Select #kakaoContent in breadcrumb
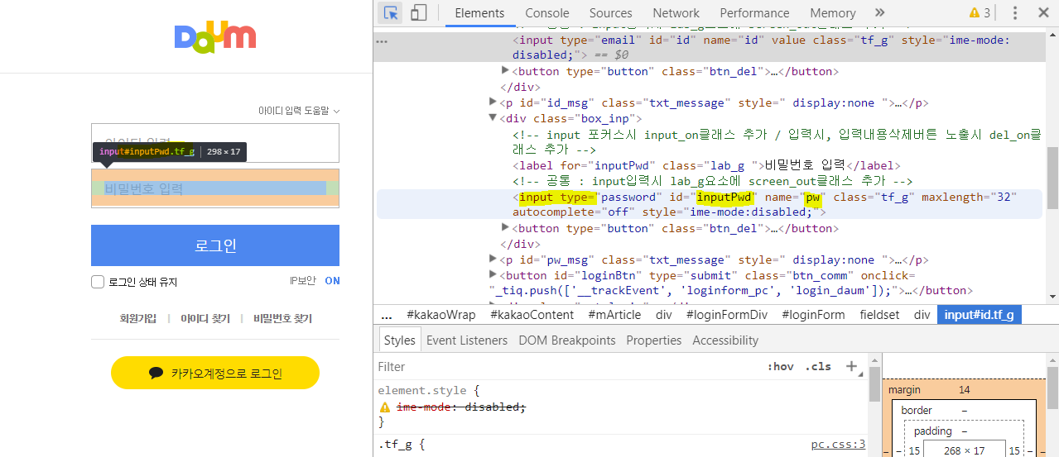Screen dimensions: 1059x457 pos(532,315)
